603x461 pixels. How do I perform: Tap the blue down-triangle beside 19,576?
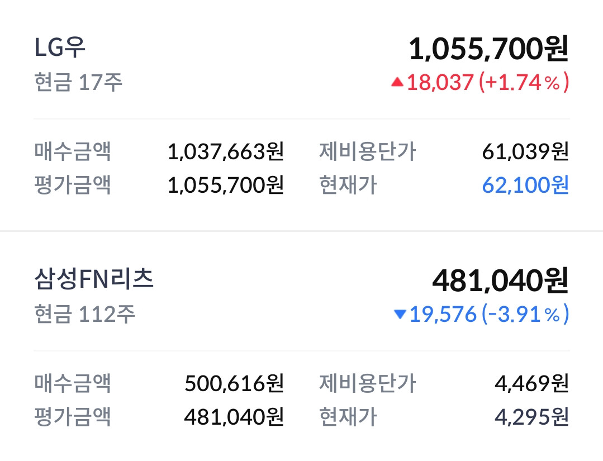click(400, 315)
